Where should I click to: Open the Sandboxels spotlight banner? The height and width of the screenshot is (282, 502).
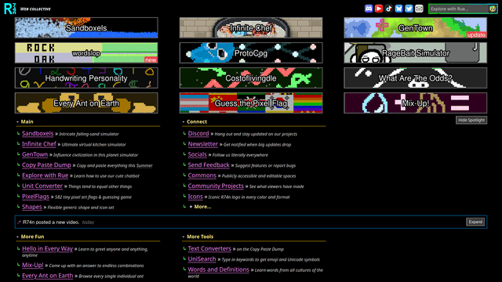click(x=86, y=28)
